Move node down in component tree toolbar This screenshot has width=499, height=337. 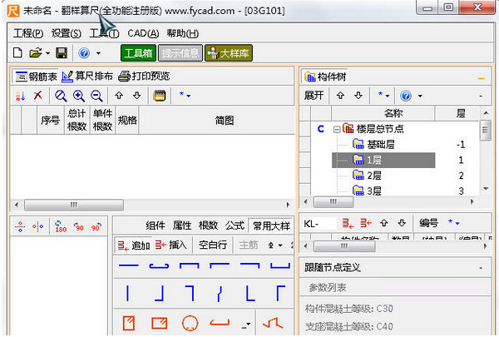[358, 96]
